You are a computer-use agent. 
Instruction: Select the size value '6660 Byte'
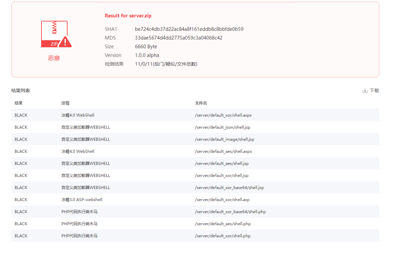click(x=146, y=46)
